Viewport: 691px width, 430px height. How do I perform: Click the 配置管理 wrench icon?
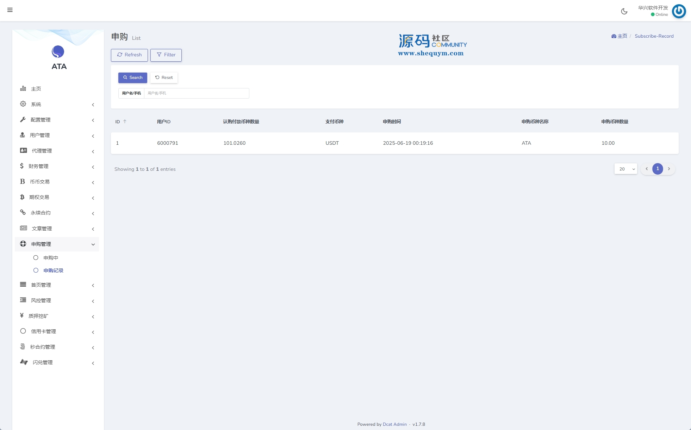click(x=23, y=119)
